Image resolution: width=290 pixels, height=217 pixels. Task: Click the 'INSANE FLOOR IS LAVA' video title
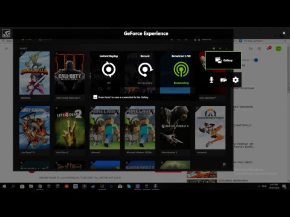(80, 178)
